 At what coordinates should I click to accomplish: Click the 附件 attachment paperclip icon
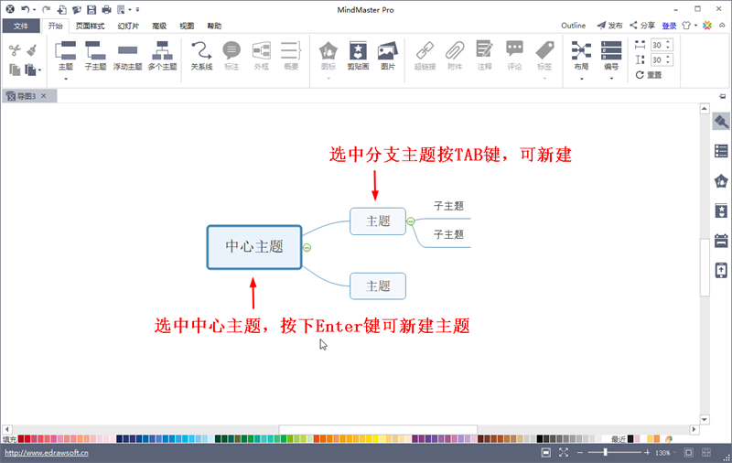click(455, 56)
